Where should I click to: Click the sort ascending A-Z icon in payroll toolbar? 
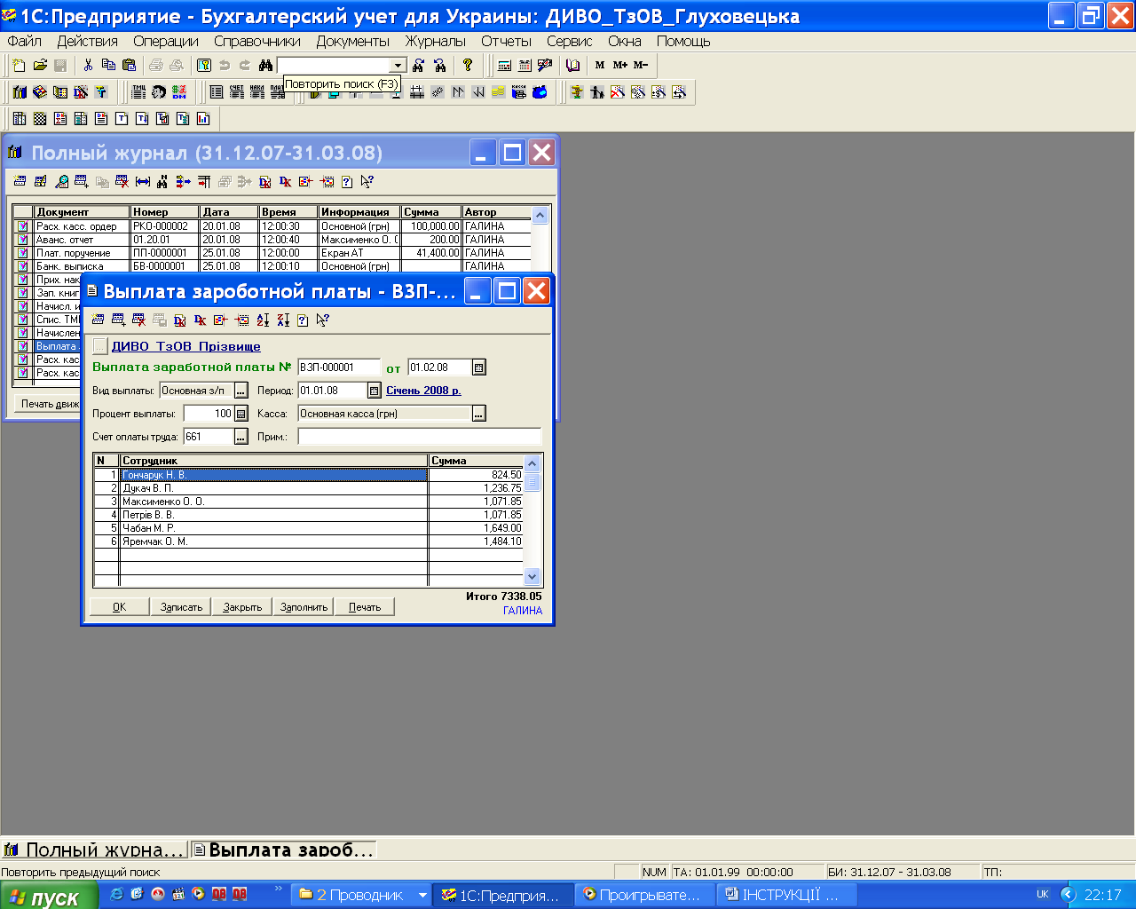pyautogui.click(x=263, y=320)
